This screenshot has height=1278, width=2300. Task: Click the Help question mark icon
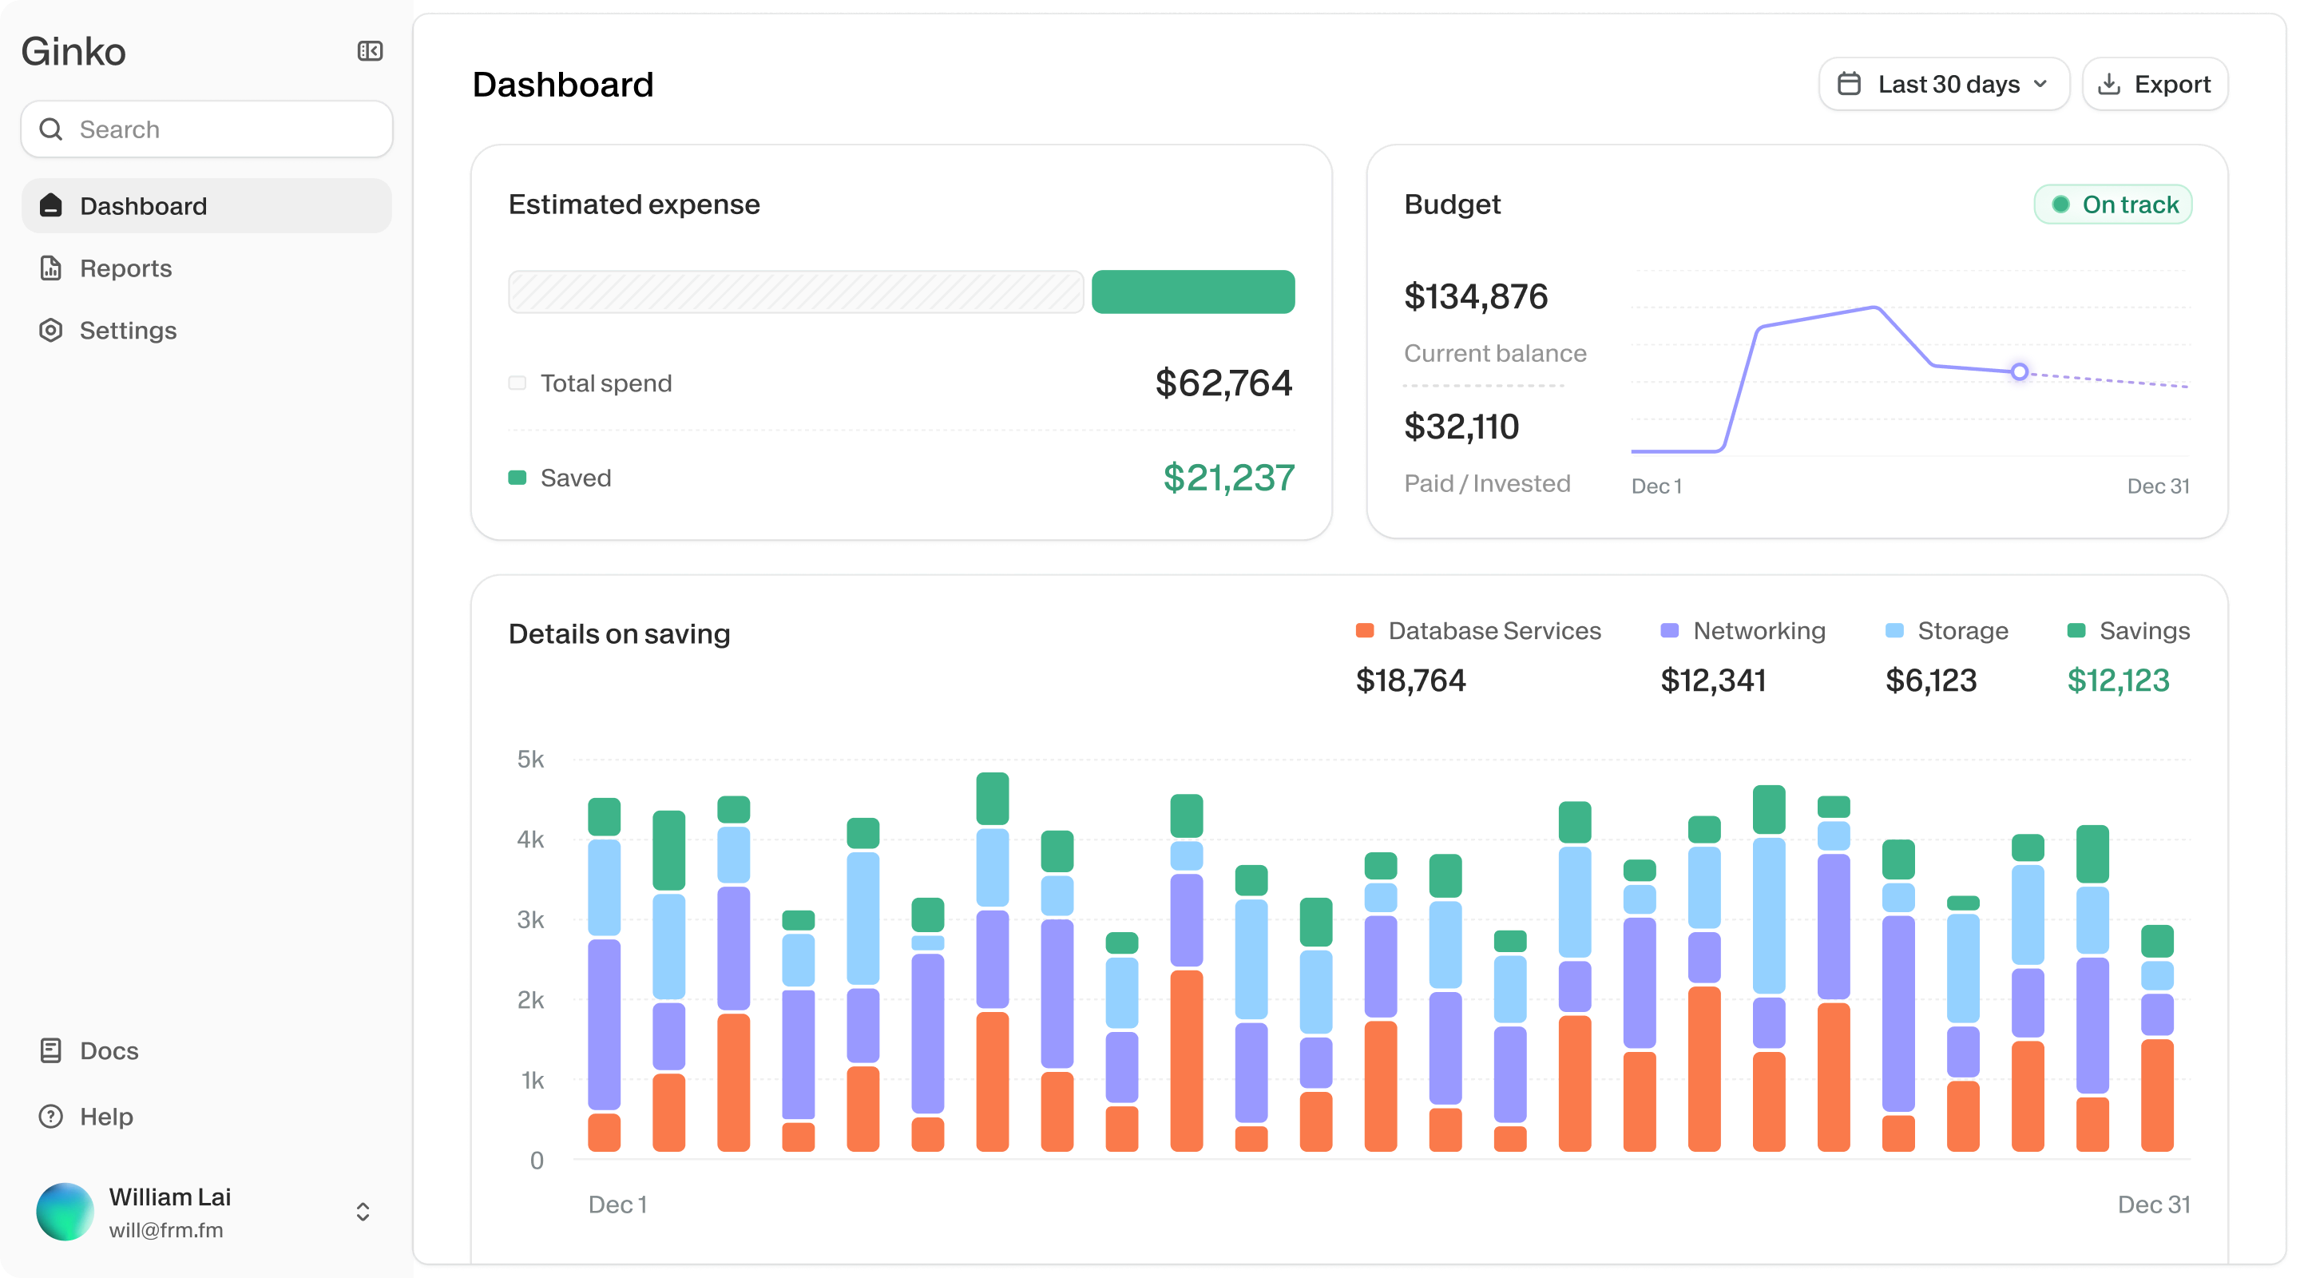tap(51, 1117)
